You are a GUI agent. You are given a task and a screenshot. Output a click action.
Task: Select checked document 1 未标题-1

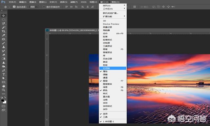113,121
